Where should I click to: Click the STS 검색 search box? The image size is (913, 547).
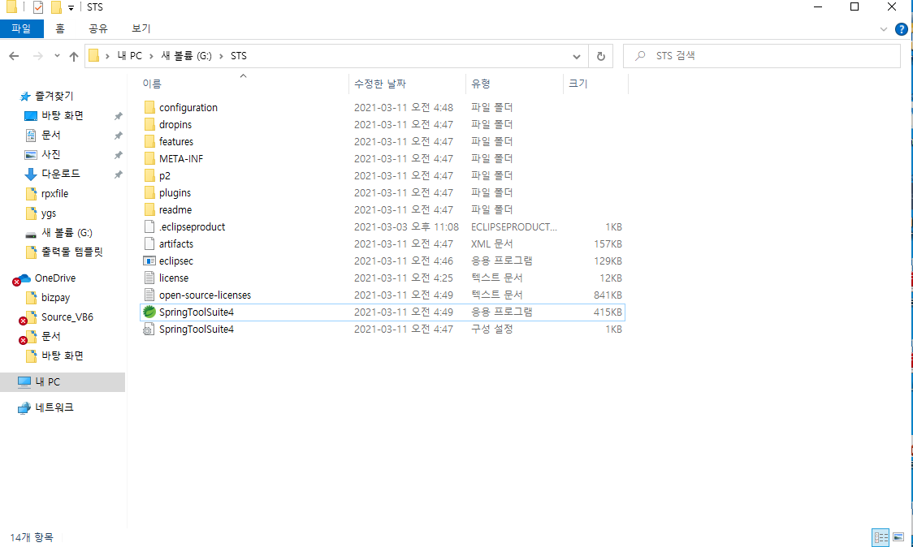point(762,56)
